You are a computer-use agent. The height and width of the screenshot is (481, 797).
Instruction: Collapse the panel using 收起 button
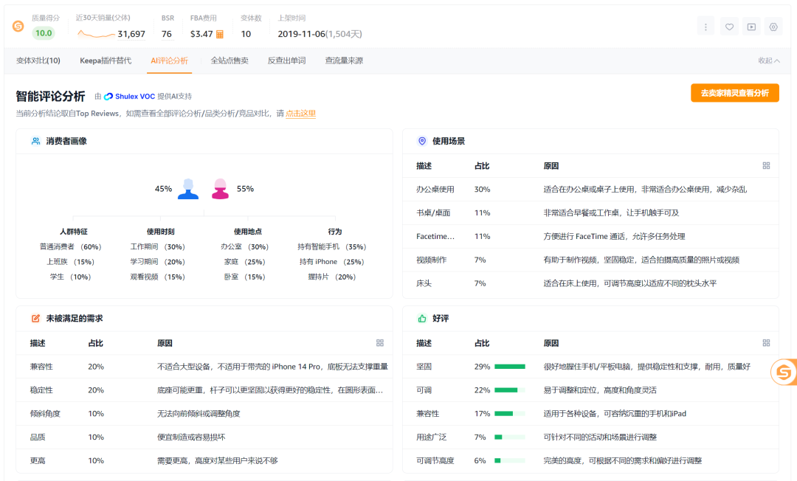pos(768,60)
